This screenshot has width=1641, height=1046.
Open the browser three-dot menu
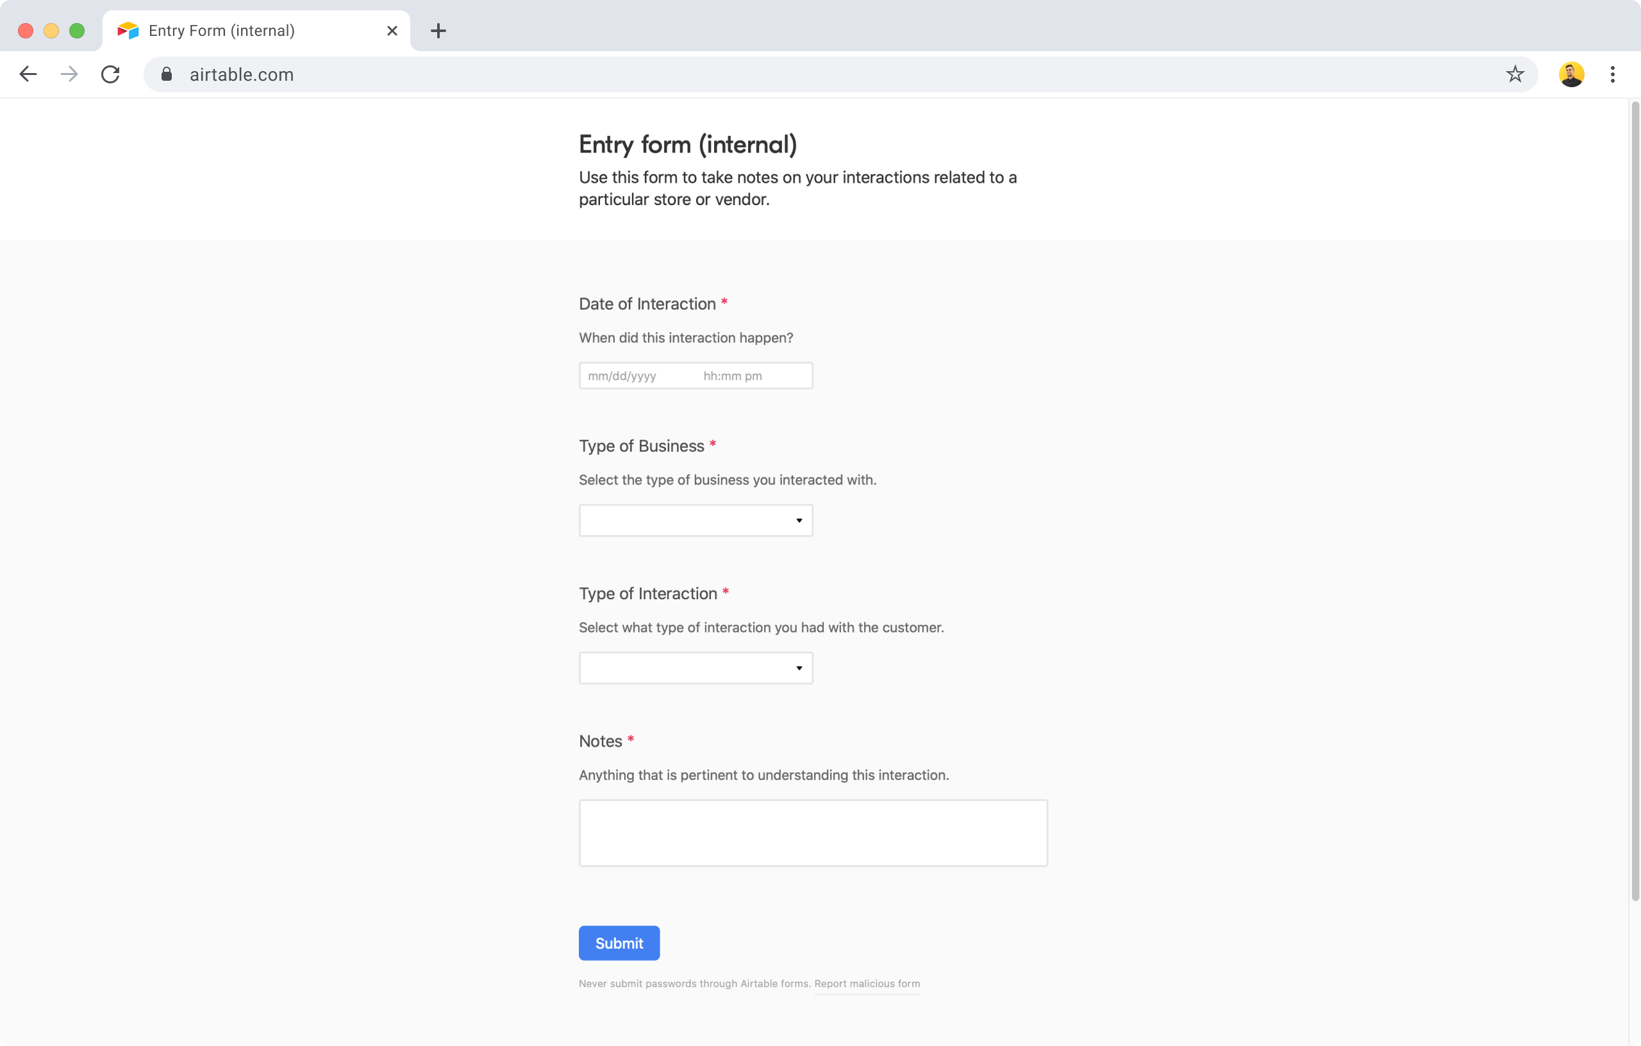point(1612,74)
